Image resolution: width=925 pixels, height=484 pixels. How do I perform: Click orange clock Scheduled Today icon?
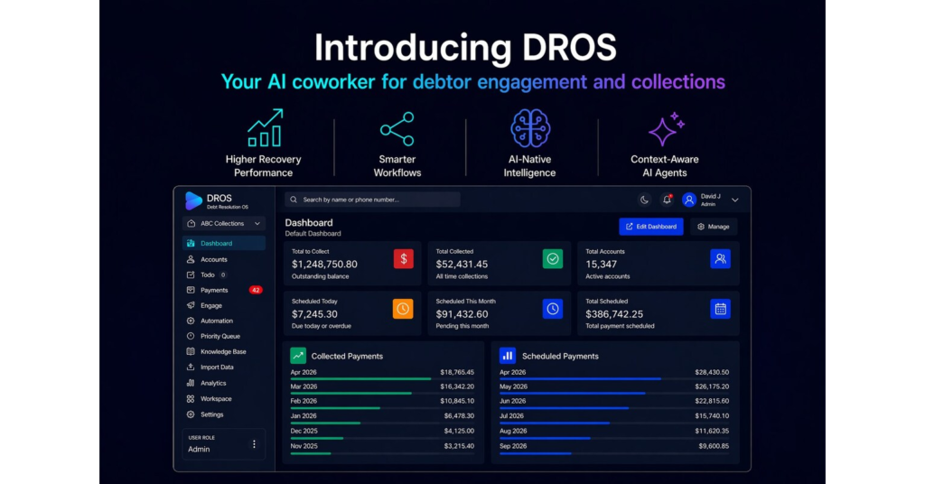[403, 309]
